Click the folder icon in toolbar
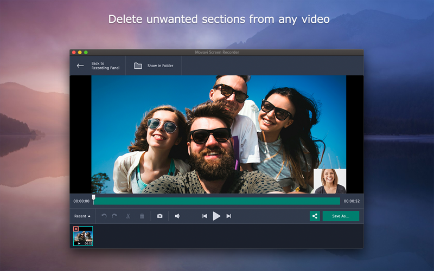The height and width of the screenshot is (271, 434). point(138,66)
